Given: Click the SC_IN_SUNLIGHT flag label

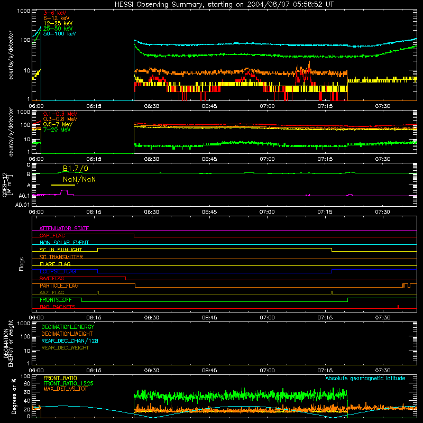Looking at the screenshot, I should point(61,250).
